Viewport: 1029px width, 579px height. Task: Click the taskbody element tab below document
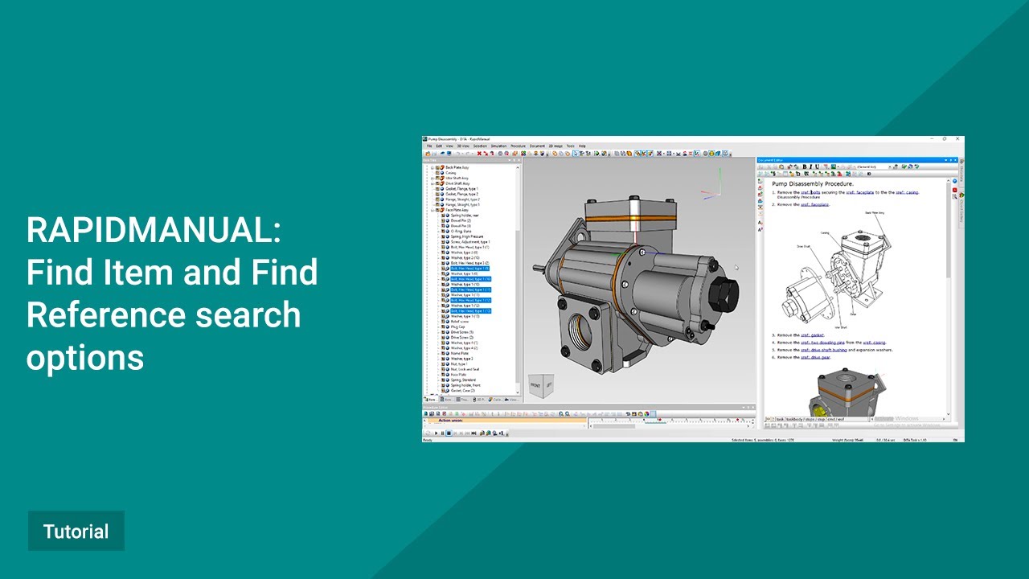coord(796,419)
